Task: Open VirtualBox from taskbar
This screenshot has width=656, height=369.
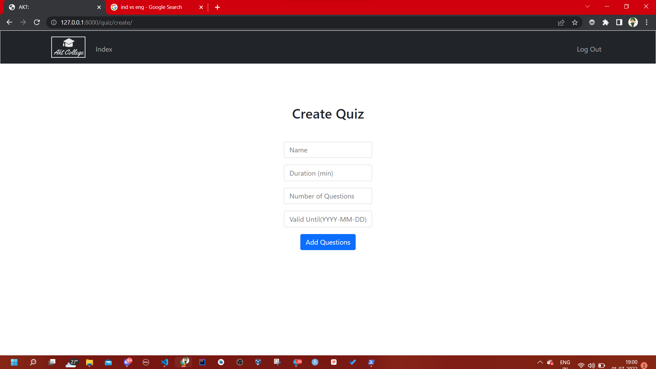Action: 258,362
